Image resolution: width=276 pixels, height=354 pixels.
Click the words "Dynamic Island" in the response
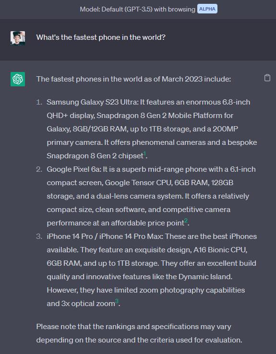[204, 277]
